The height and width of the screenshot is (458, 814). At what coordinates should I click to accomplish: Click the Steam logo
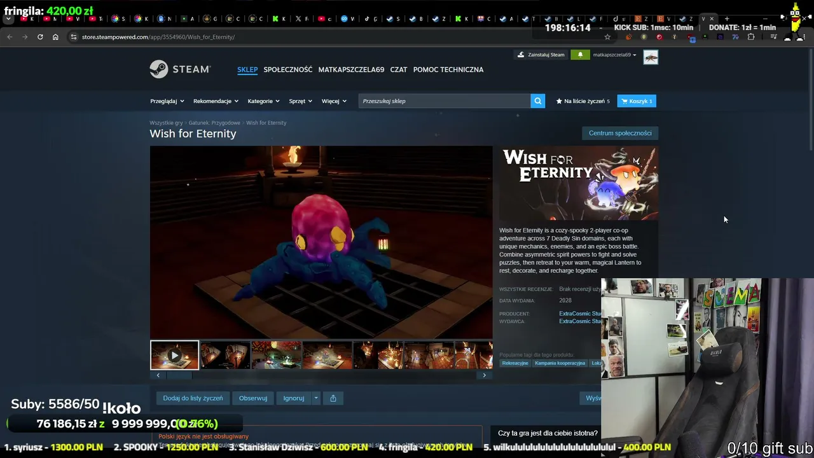(x=180, y=69)
